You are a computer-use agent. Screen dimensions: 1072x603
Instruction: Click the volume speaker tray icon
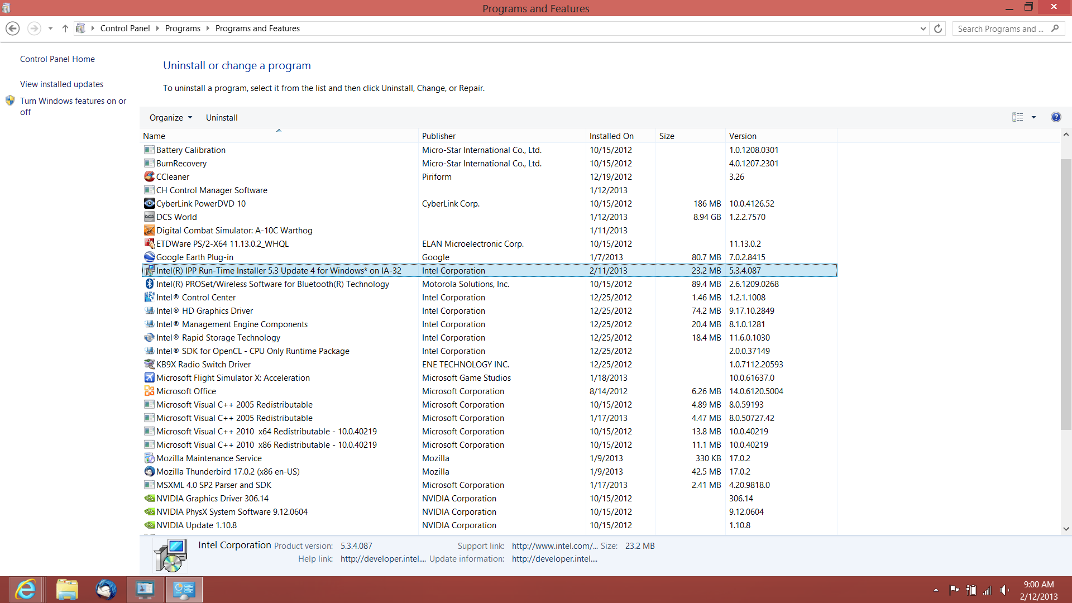[x=1004, y=590]
